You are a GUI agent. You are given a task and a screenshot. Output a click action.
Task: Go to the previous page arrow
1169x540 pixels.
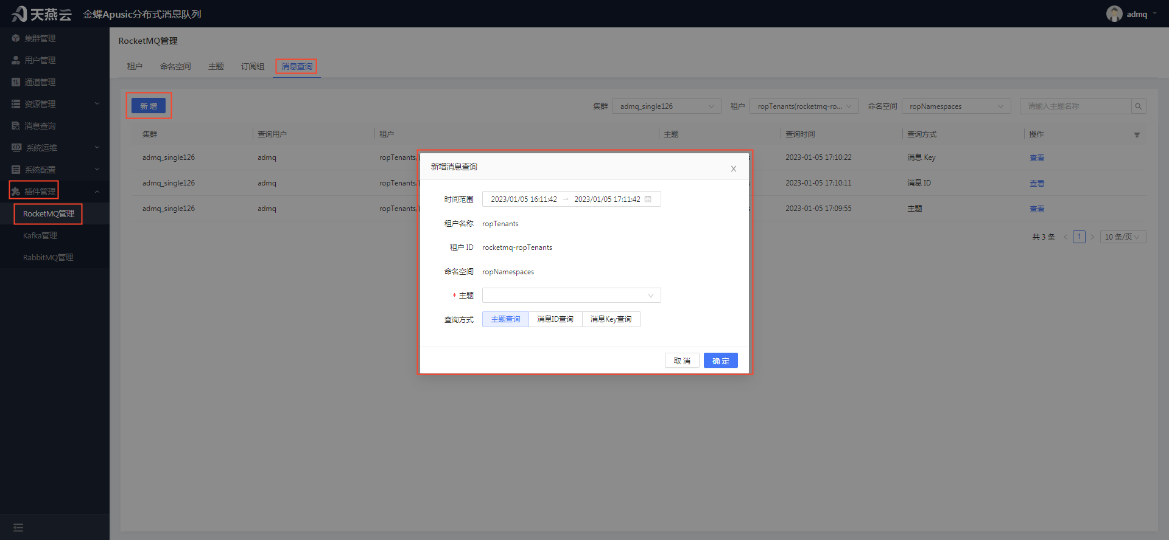[1065, 237]
